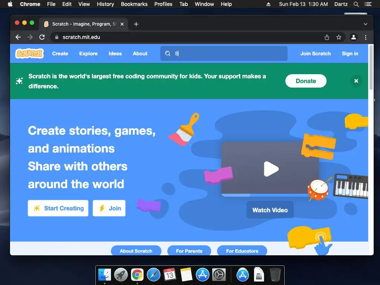This screenshot has width=380, height=285.
Task: Click the eject icon in menu bar
Action: pyautogui.click(x=268, y=4)
